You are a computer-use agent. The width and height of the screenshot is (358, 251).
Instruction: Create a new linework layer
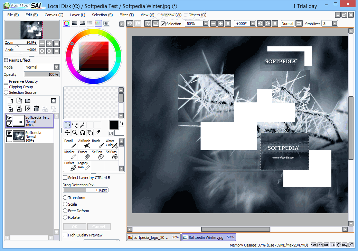tap(19, 100)
